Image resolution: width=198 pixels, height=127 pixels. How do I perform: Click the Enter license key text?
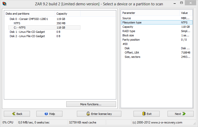click(101, 114)
